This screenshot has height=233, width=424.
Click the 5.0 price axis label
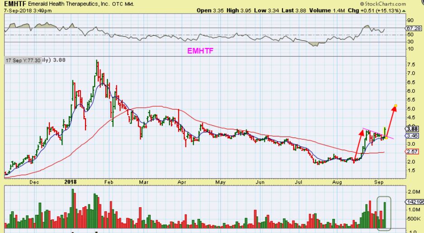(411, 109)
